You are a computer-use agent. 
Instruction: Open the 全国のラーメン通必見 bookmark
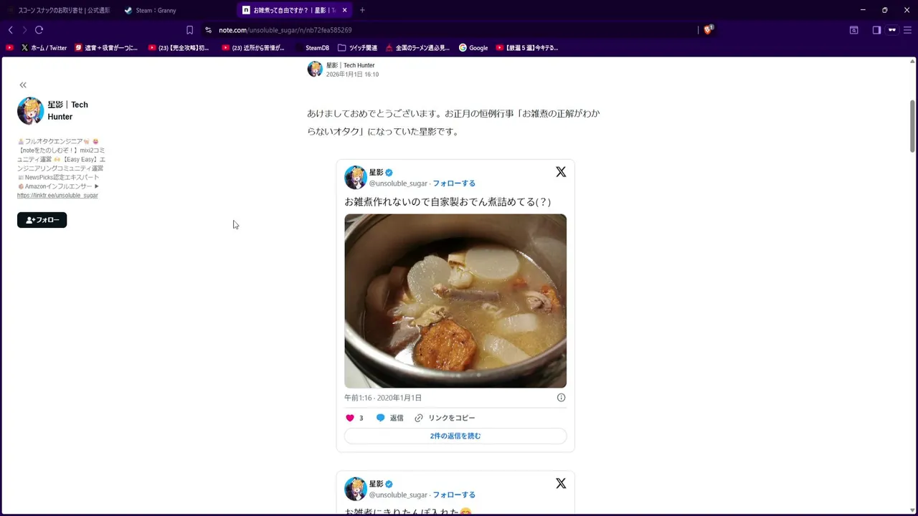pos(417,48)
